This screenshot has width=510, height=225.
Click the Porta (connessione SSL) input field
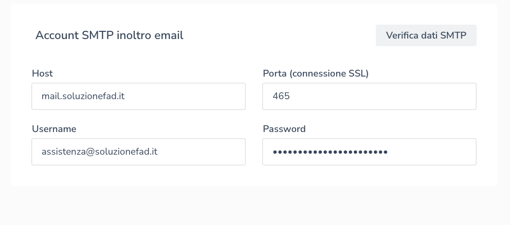point(369,96)
